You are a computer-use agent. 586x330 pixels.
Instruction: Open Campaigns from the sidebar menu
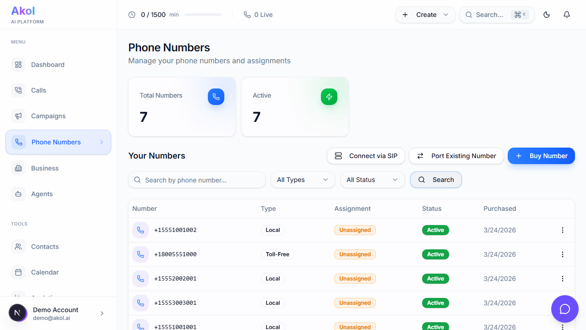pos(48,116)
